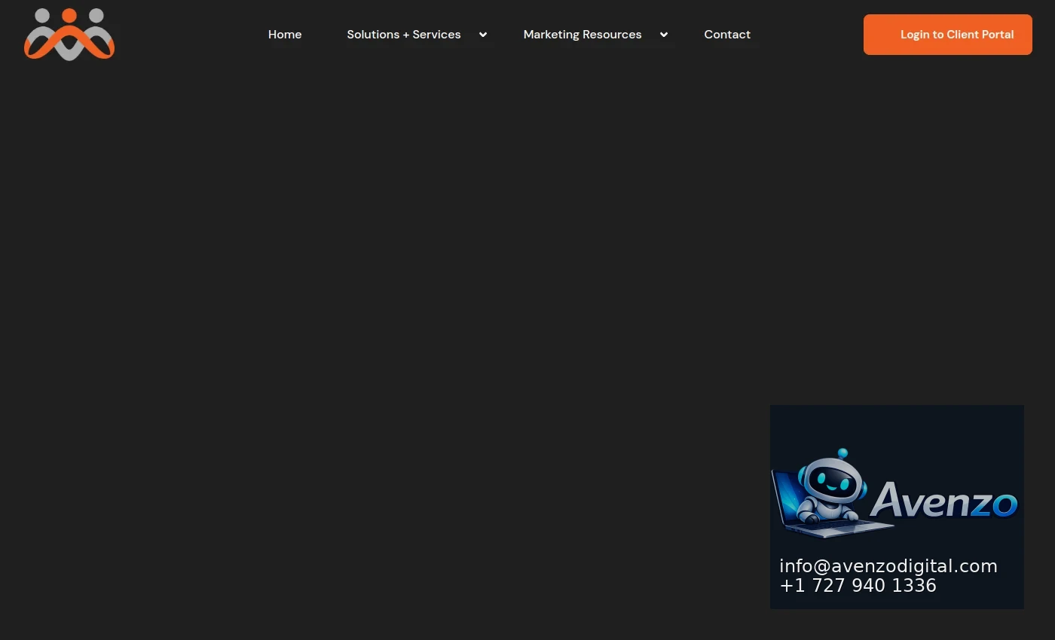1055x640 pixels.
Task: Click the info@avenzodigital.com email address
Action: tap(888, 566)
